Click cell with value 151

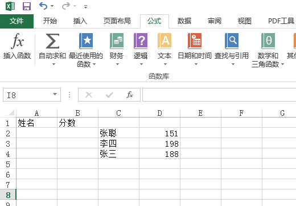(x=160, y=133)
